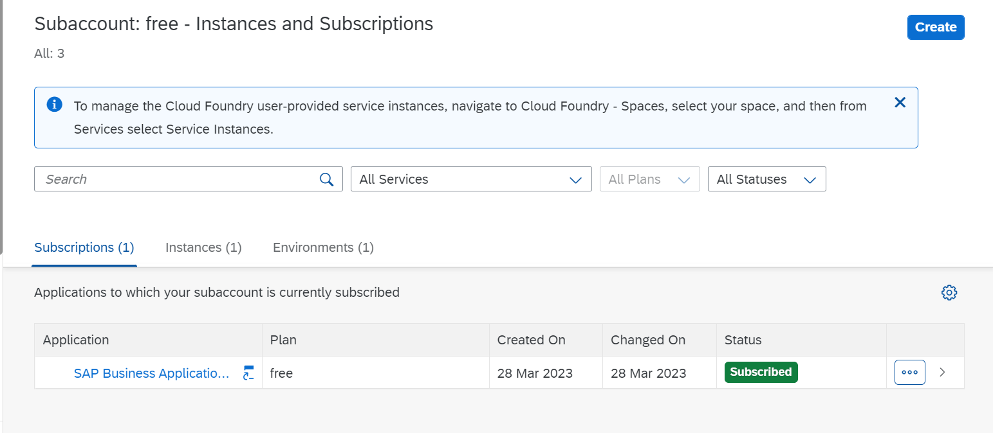Dismiss the Cloud Foundry information banner
The height and width of the screenshot is (433, 993).
(x=900, y=102)
